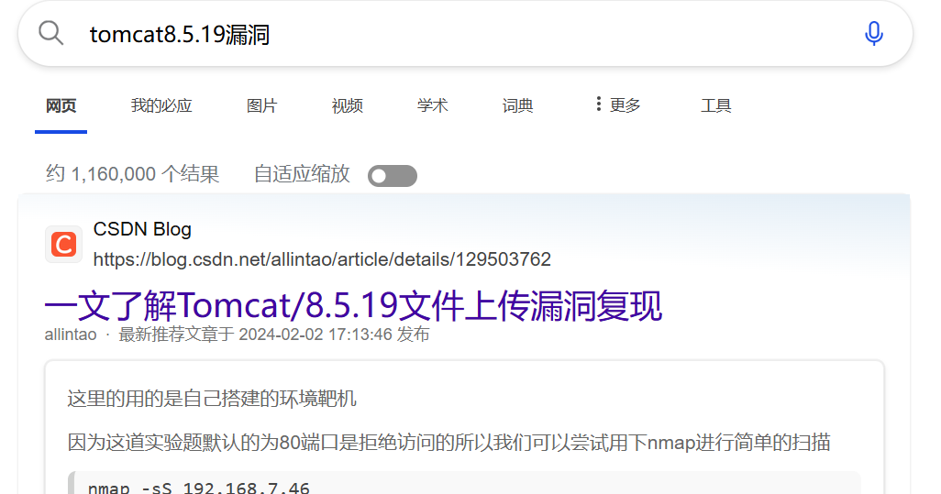Open the 词典 tab
This screenshot has height=494, width=941.
click(518, 106)
